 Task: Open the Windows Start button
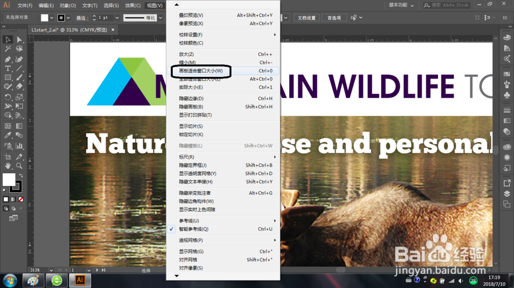click(x=10, y=280)
